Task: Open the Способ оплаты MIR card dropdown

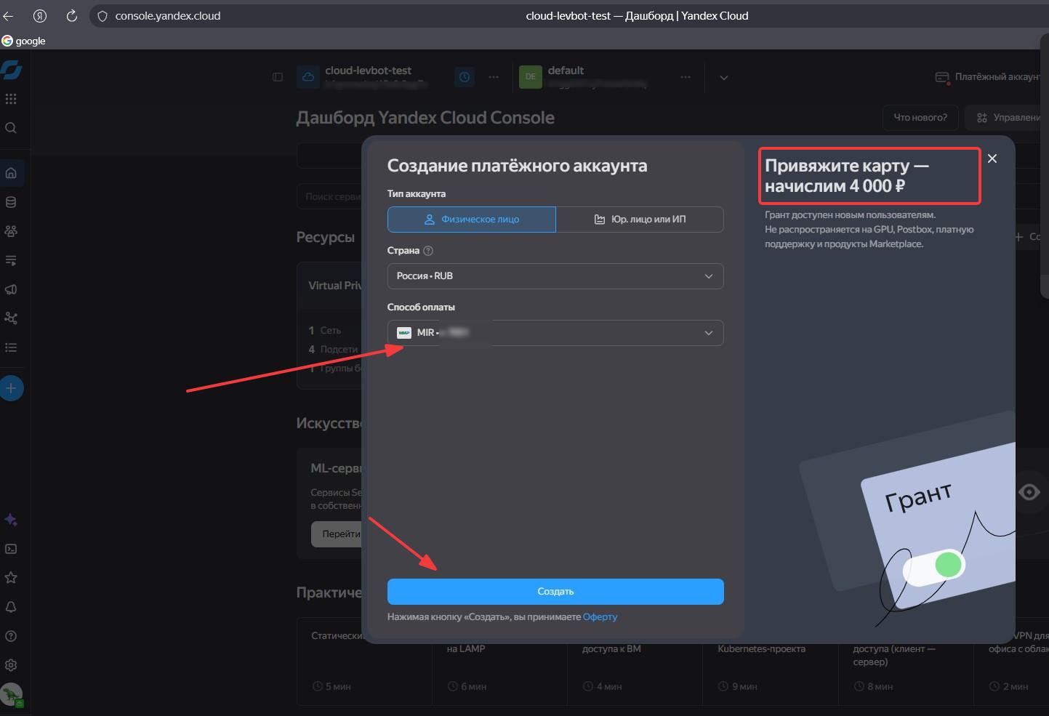Action: (555, 333)
